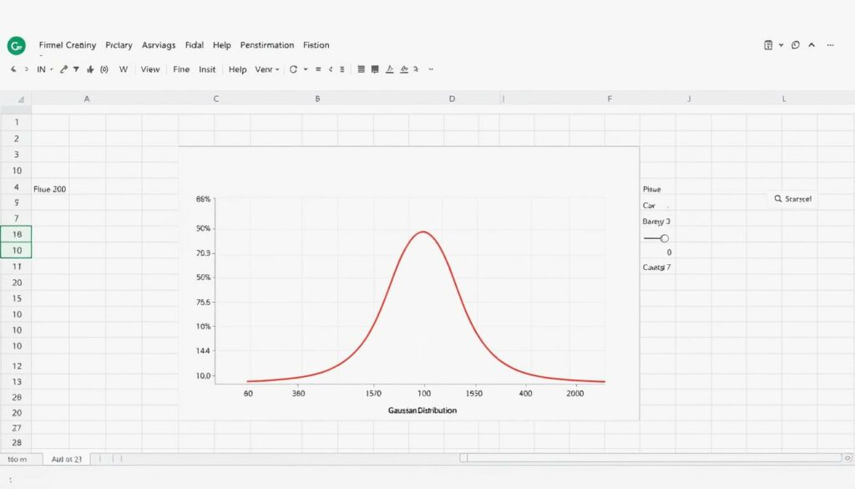Screen dimensions: 855x489
Task: Click the (0) parentheses toolbar icon
Action: (x=104, y=69)
